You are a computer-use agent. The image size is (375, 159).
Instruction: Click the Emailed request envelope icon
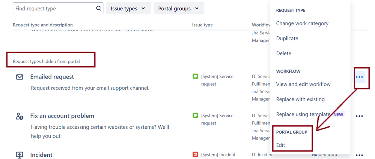[x=20, y=77]
